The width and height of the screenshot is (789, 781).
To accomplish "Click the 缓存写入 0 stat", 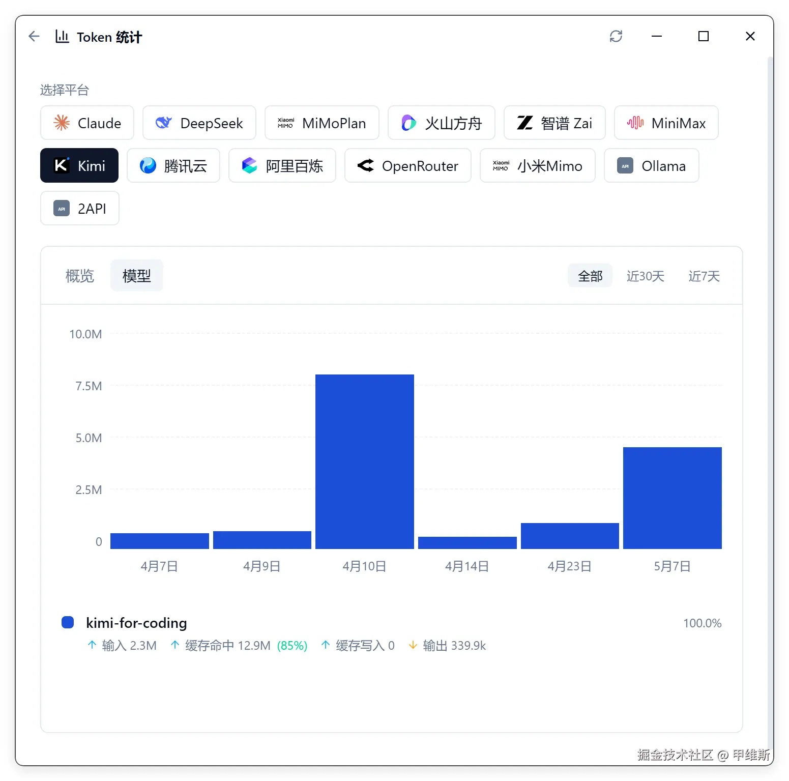I will pos(358,645).
